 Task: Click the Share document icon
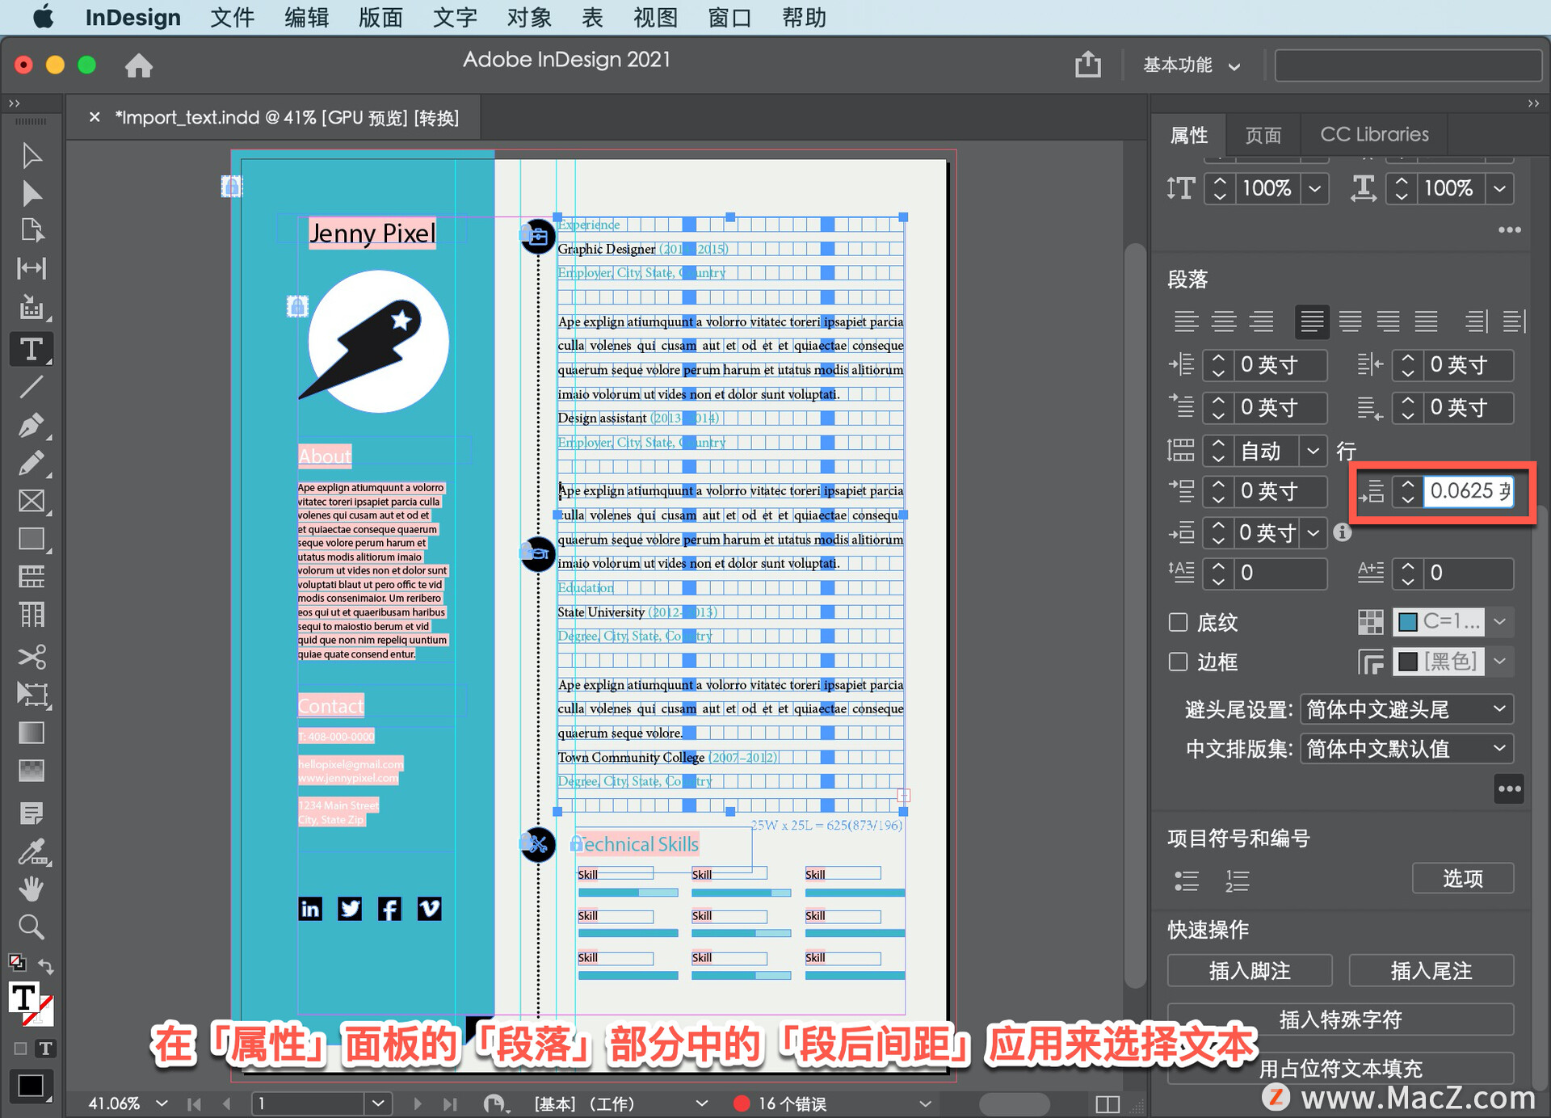point(1087,65)
